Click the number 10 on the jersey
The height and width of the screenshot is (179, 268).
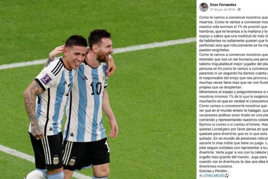point(96,88)
